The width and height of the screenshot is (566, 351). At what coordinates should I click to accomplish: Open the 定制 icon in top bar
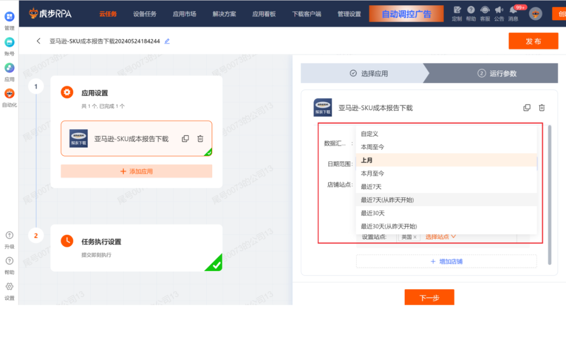click(x=457, y=10)
